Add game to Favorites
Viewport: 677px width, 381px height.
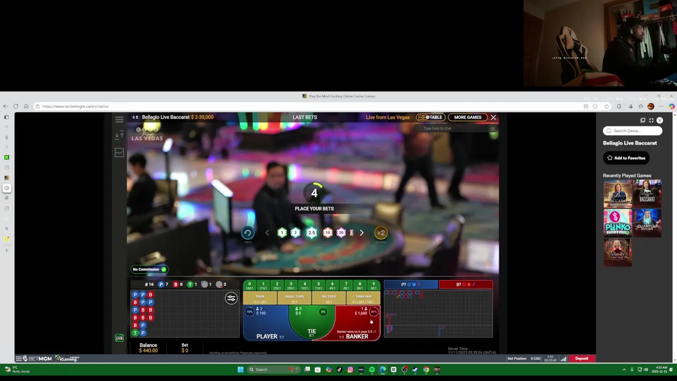[x=626, y=158]
